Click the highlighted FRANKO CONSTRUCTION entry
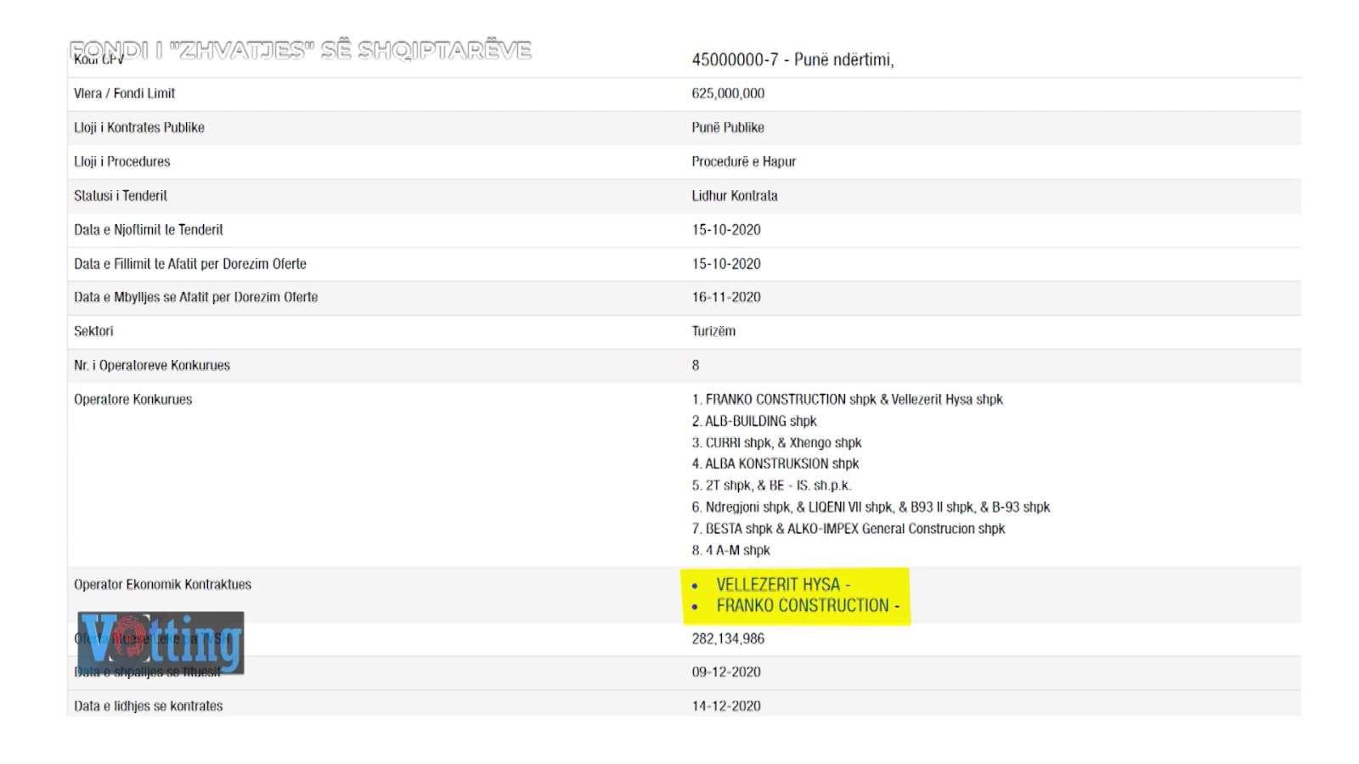The image size is (1359, 764). (803, 606)
